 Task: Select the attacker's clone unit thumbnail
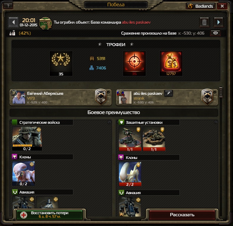click(x=23, y=173)
